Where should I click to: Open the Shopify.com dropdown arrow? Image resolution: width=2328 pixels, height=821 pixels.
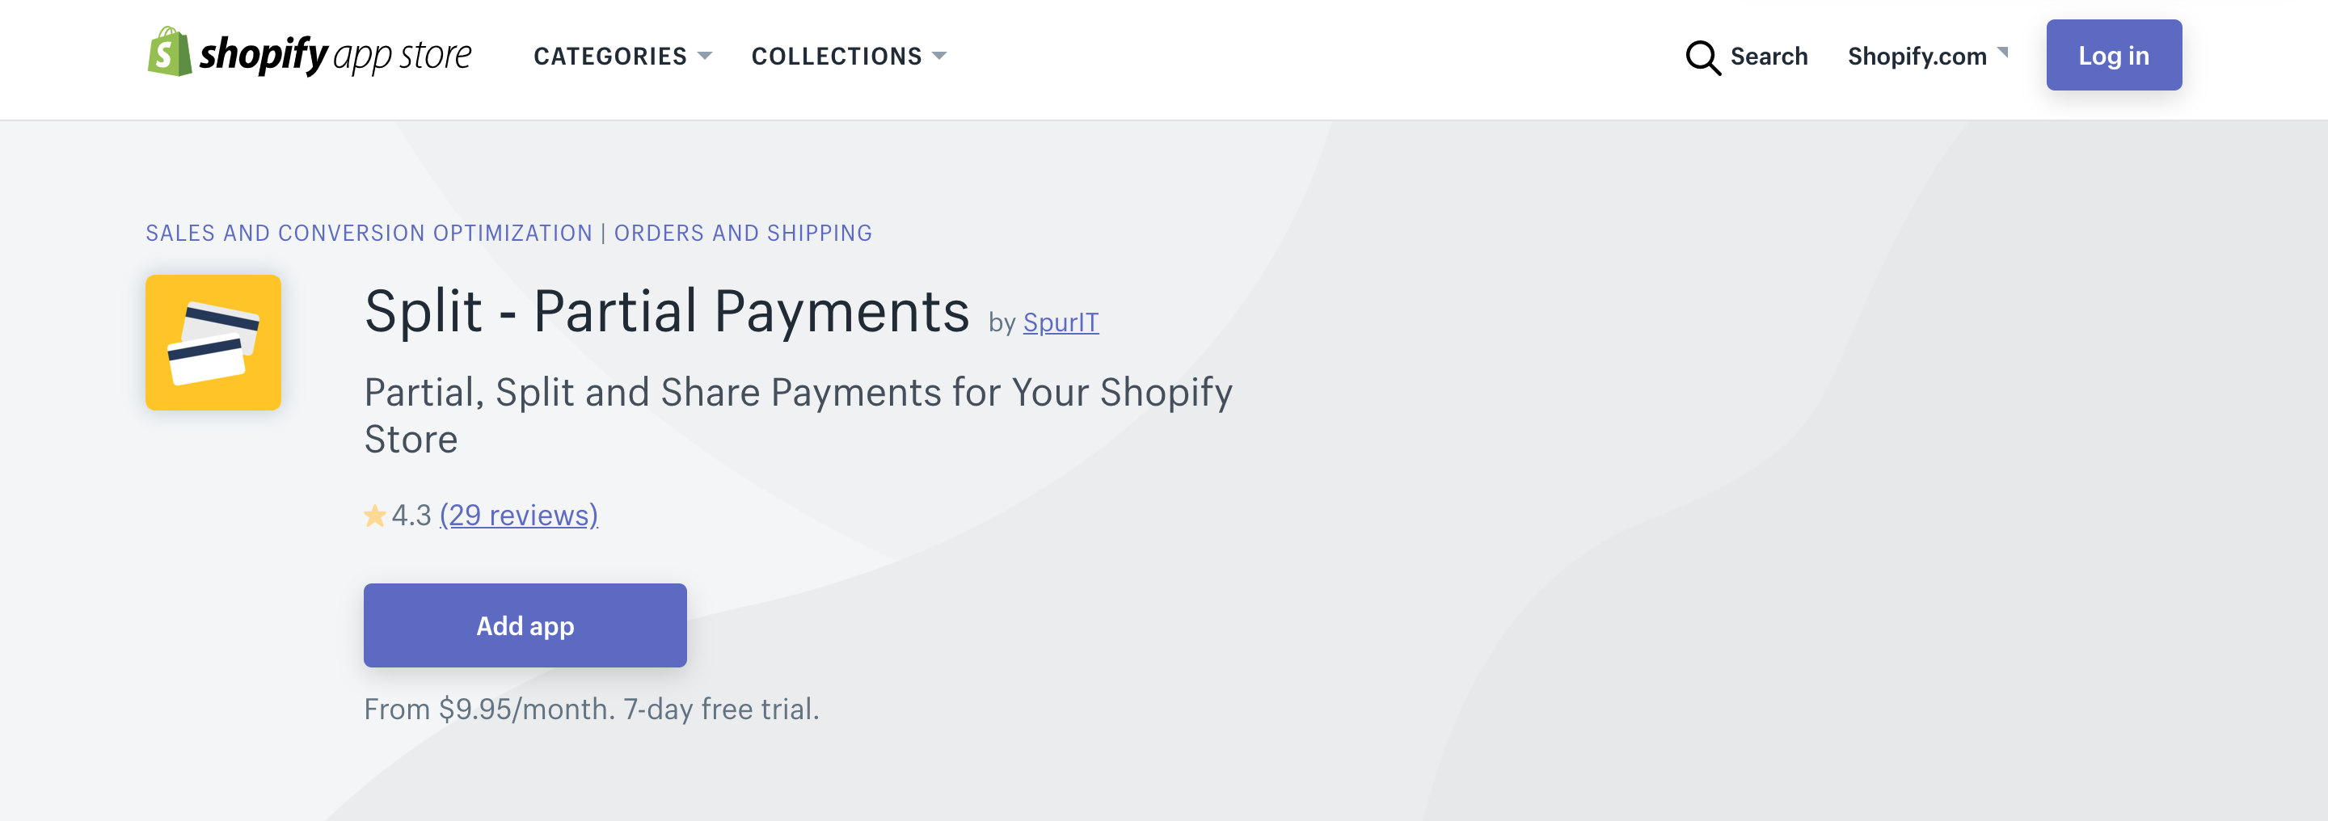click(x=2003, y=53)
